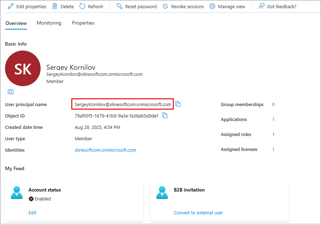Image resolution: width=321 pixels, height=225 pixels.
Task: Click the Got feedback icon
Action: pos(261,6)
